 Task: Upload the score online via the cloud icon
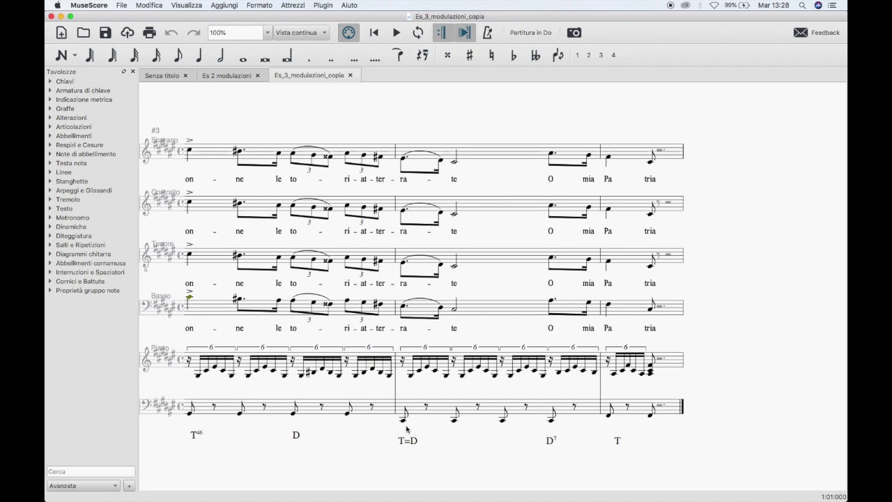pyautogui.click(x=127, y=33)
